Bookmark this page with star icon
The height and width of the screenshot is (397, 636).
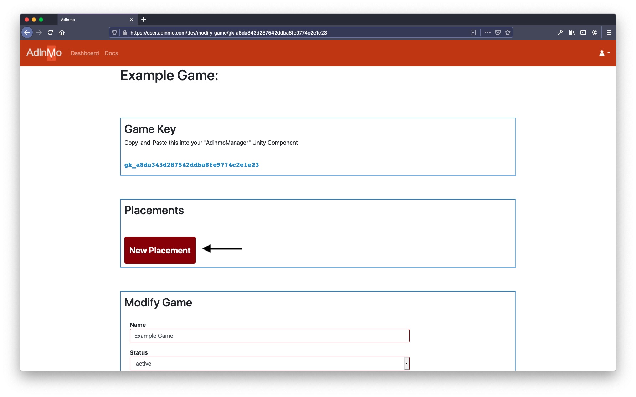[x=508, y=32]
